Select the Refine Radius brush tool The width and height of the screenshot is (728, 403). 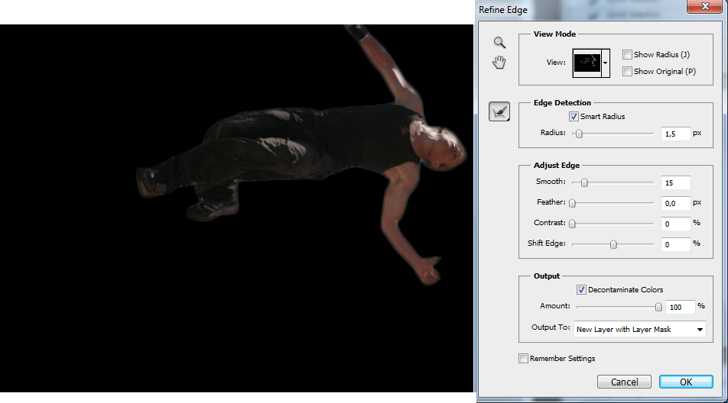tap(499, 111)
